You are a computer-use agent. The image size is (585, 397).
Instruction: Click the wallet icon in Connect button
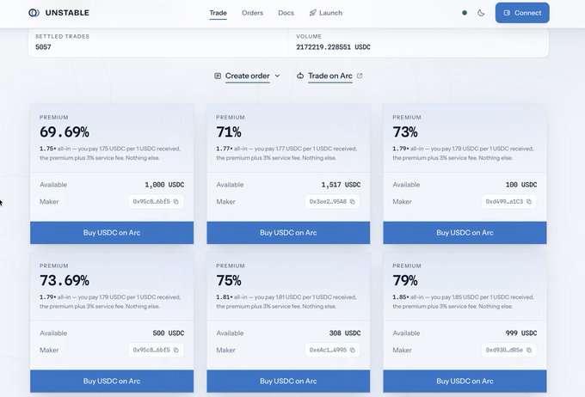click(x=507, y=13)
